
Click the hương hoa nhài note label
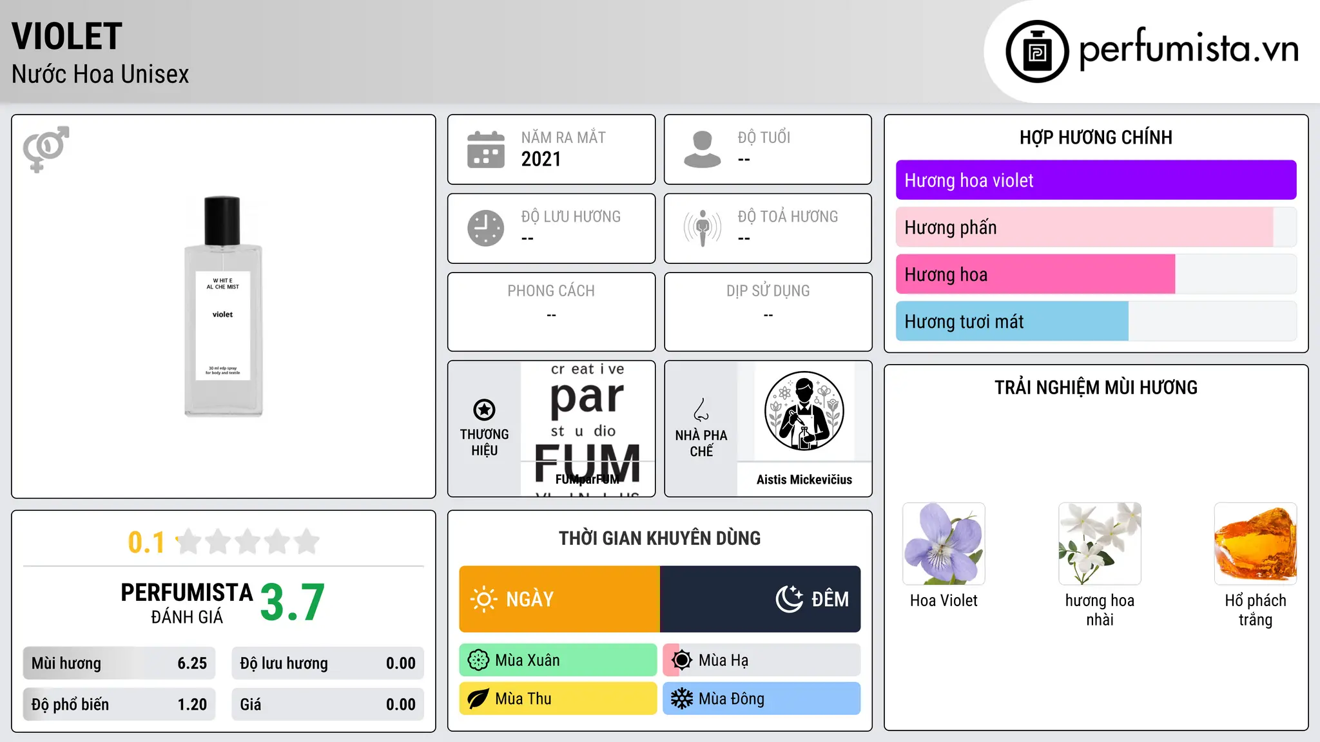(1100, 610)
